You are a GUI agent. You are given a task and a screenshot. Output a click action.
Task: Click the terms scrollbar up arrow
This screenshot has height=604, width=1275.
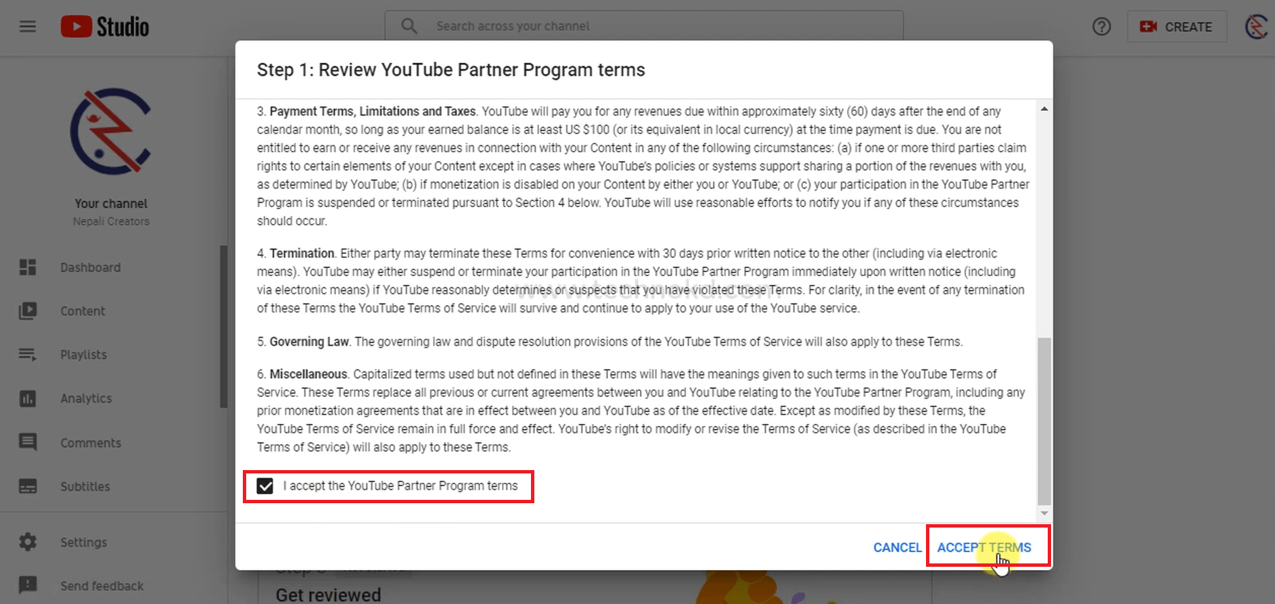pyautogui.click(x=1044, y=109)
